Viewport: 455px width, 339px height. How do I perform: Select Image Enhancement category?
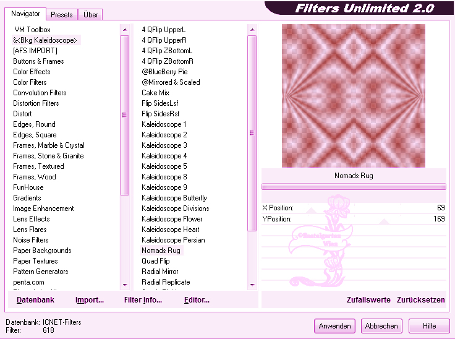[43, 208]
